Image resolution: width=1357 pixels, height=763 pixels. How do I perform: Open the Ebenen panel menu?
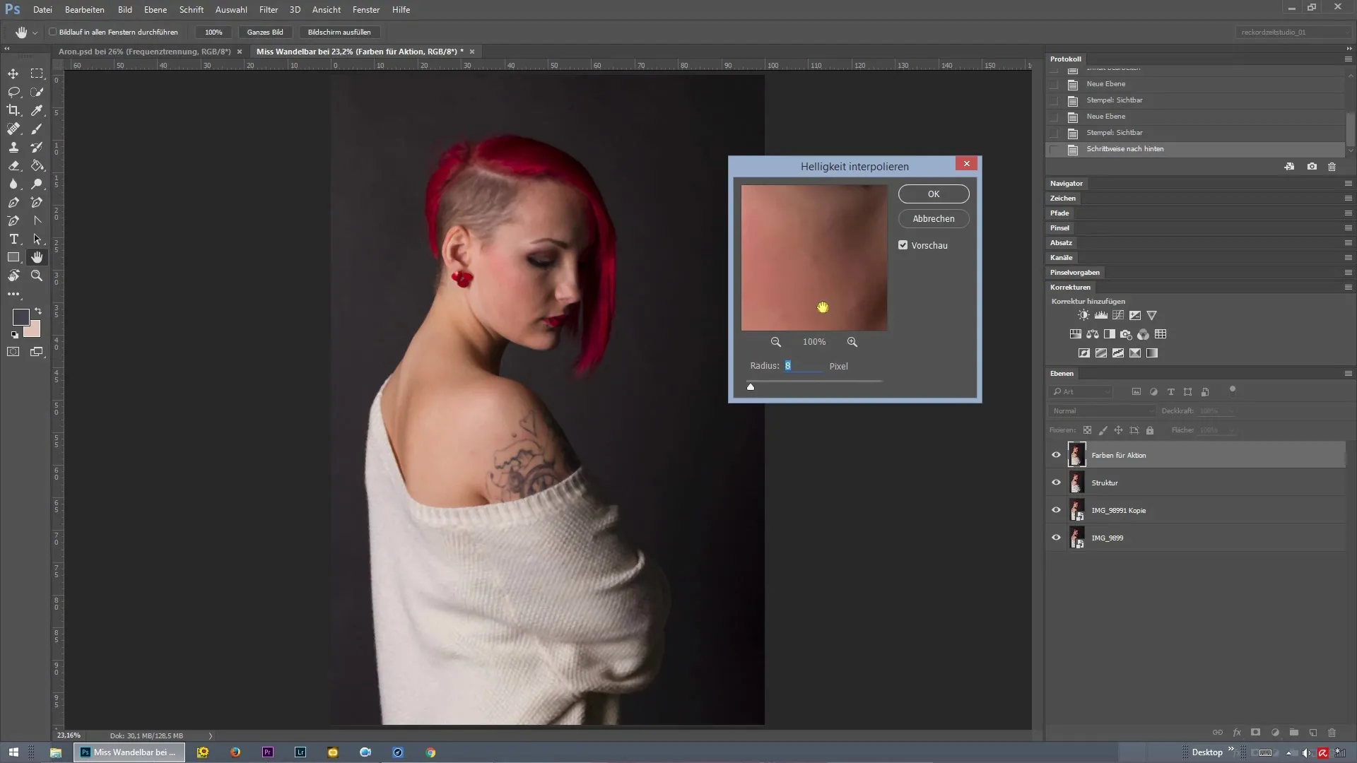[x=1348, y=374]
